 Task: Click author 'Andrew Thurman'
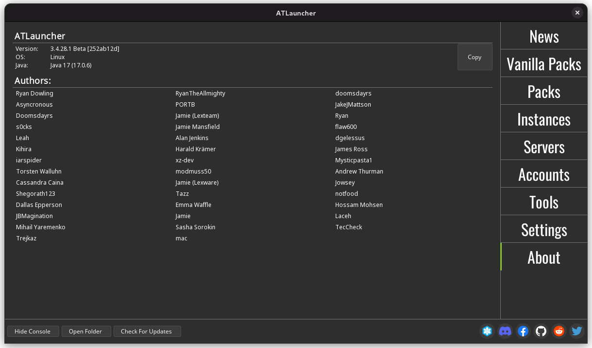click(359, 172)
